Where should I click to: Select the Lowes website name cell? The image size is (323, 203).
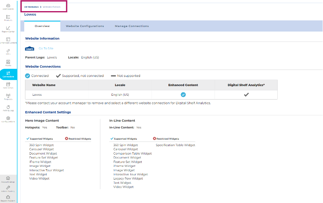tap(37, 95)
